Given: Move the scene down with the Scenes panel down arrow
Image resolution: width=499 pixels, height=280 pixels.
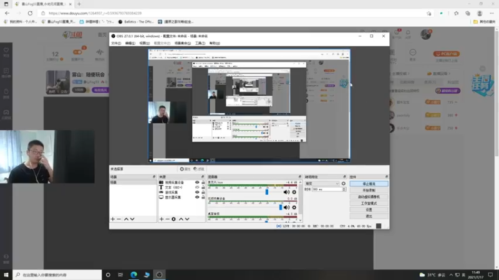Looking at the screenshot, I should click(132, 219).
